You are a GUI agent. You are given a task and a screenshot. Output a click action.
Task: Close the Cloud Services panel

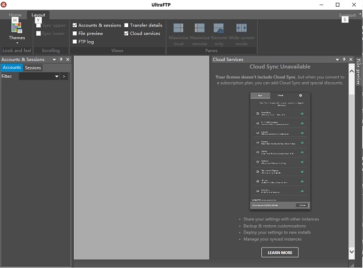tap(351, 59)
